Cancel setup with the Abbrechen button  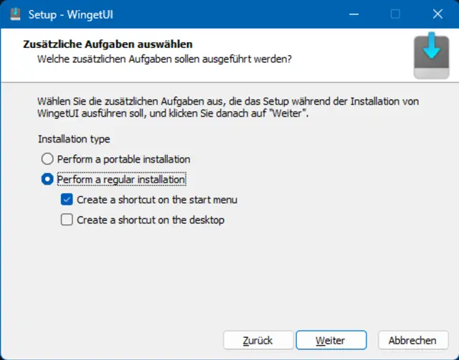point(412,340)
